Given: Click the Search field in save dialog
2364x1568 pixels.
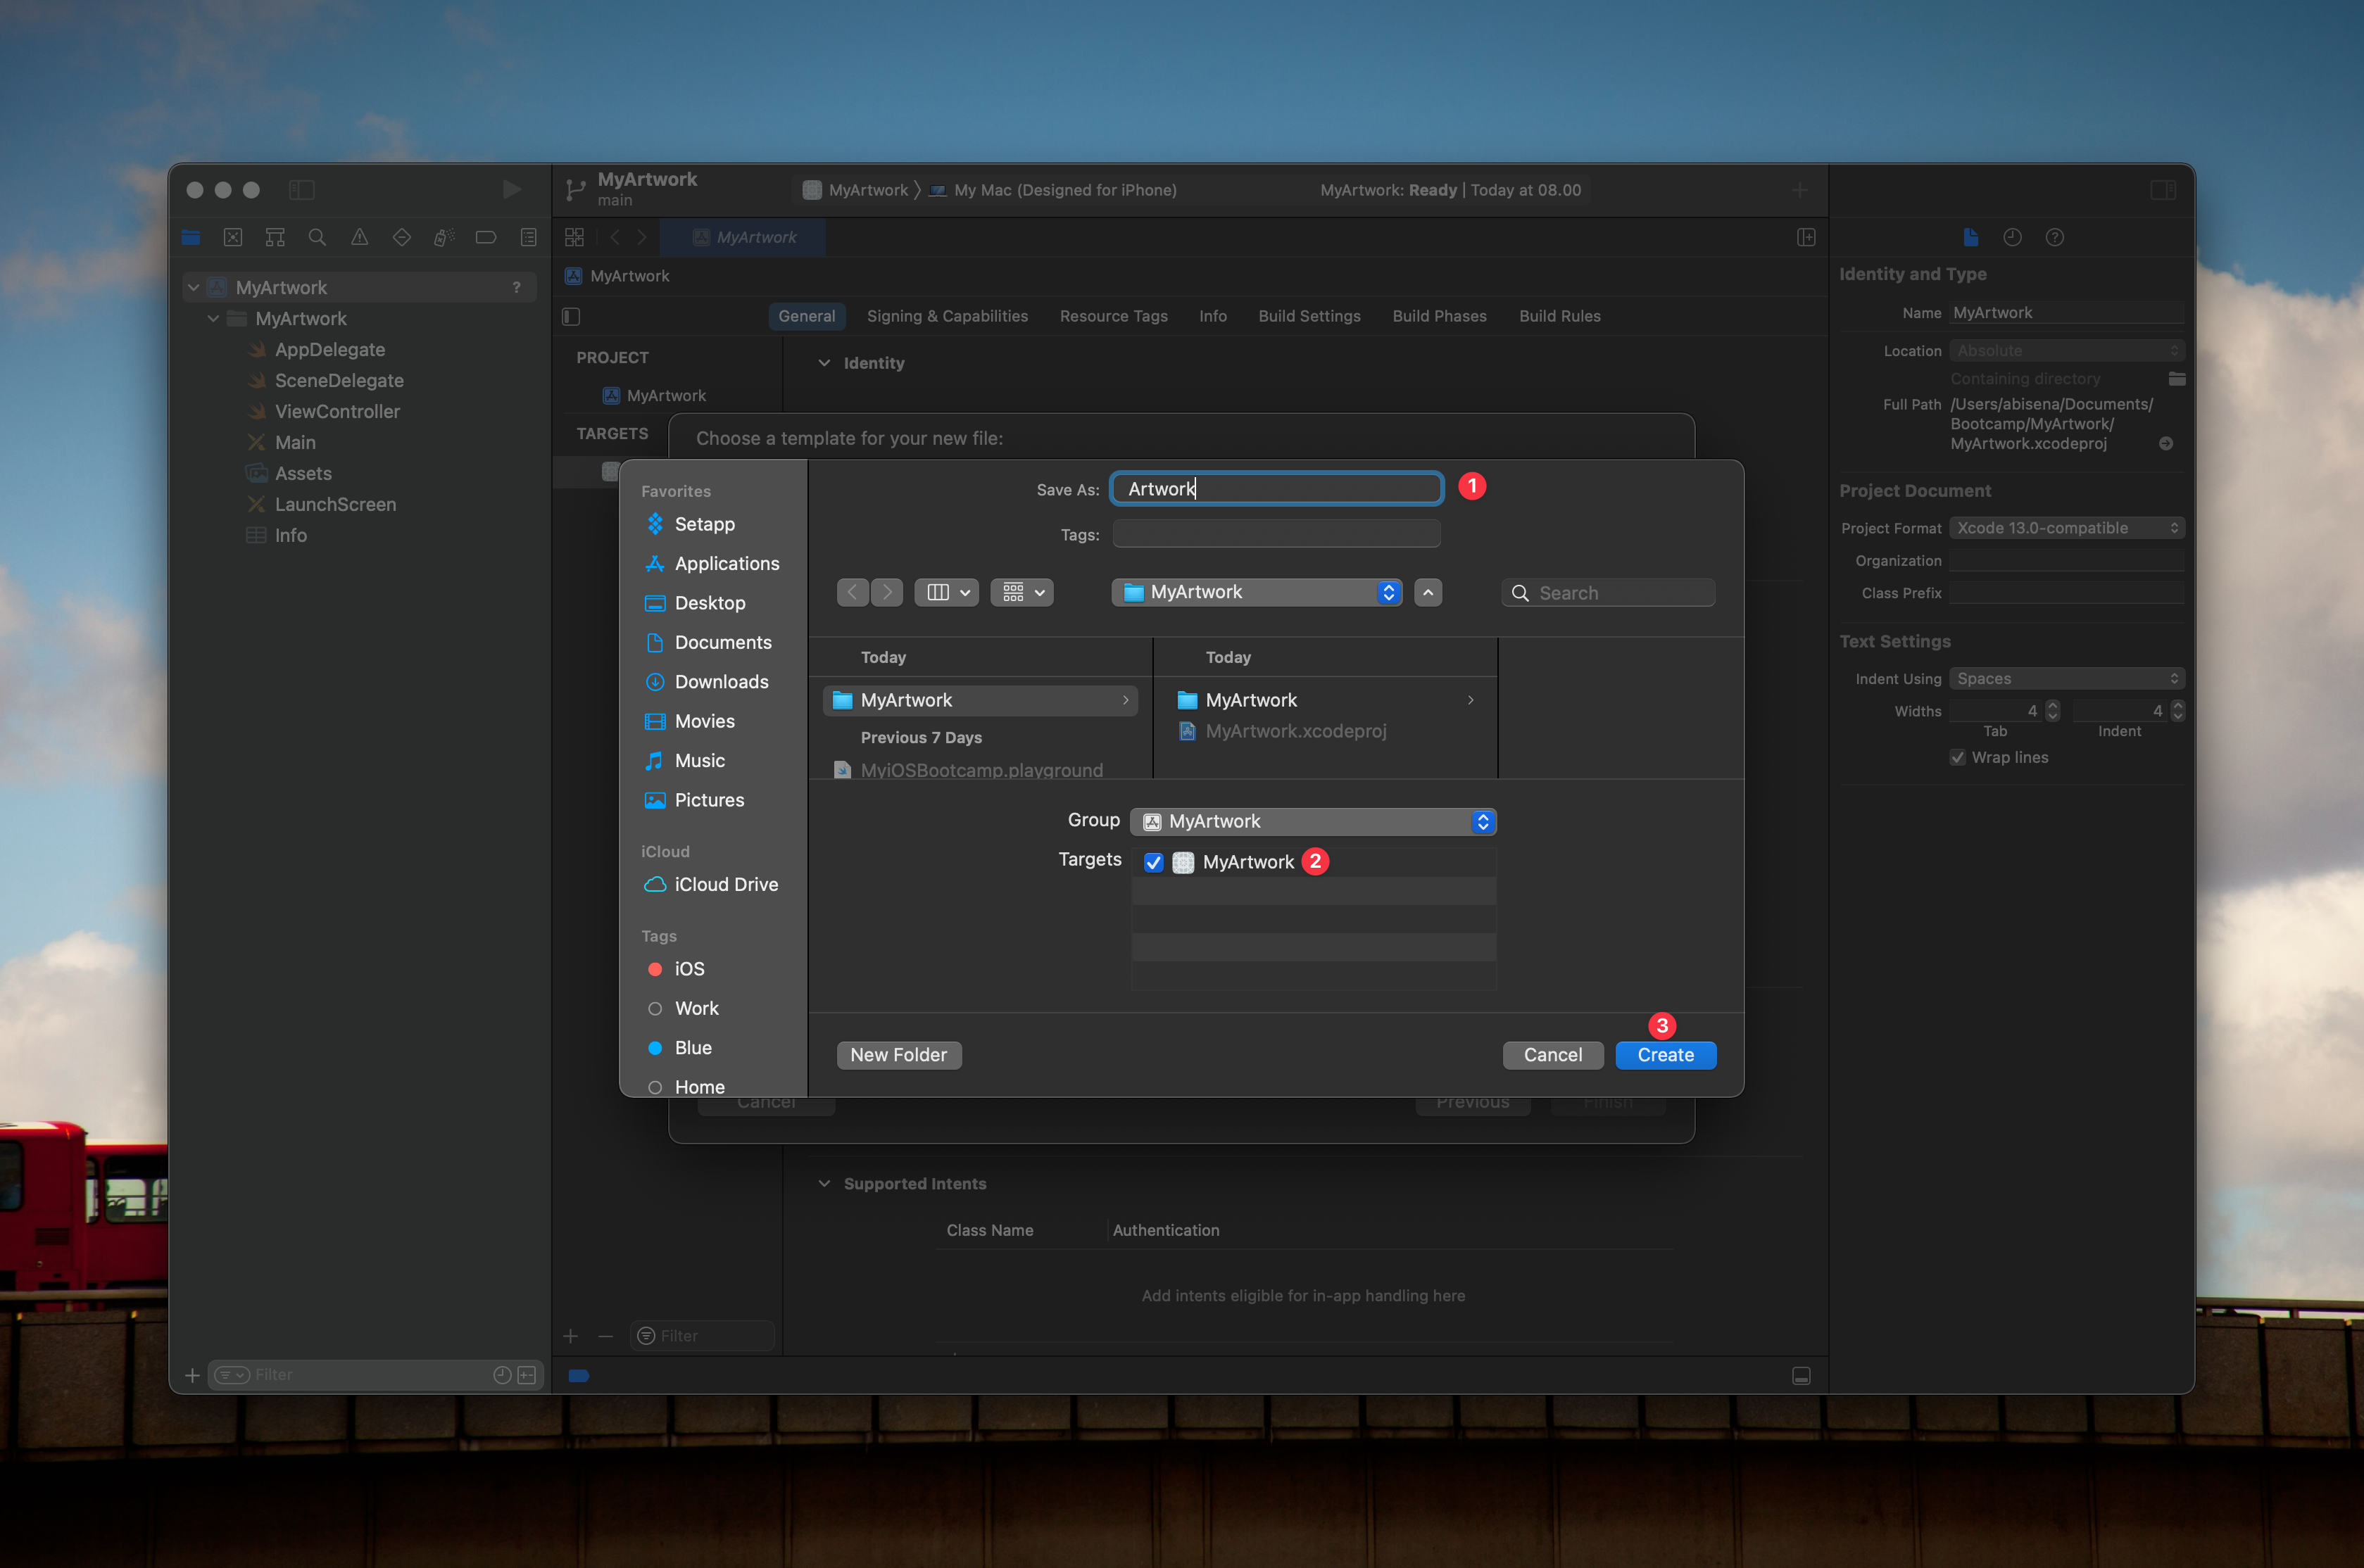Looking at the screenshot, I should pos(1608,593).
